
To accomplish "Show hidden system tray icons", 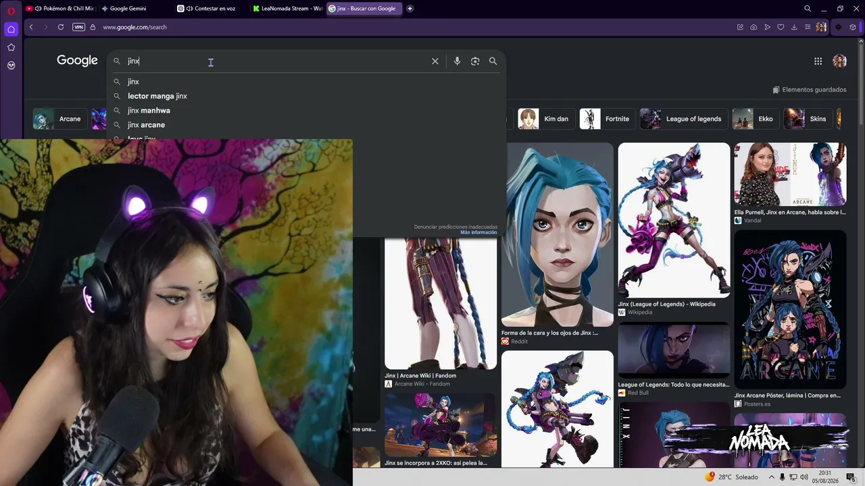I will tap(771, 477).
